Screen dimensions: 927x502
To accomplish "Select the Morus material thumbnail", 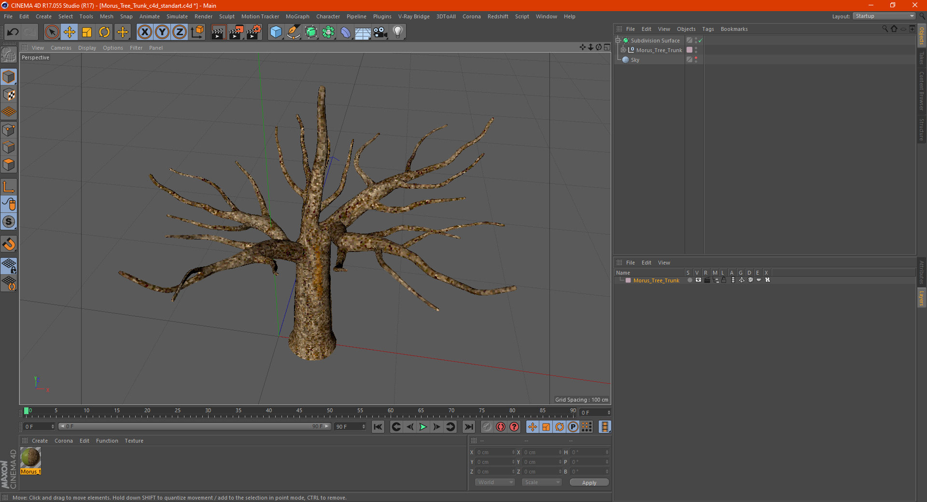I will tap(30, 458).
